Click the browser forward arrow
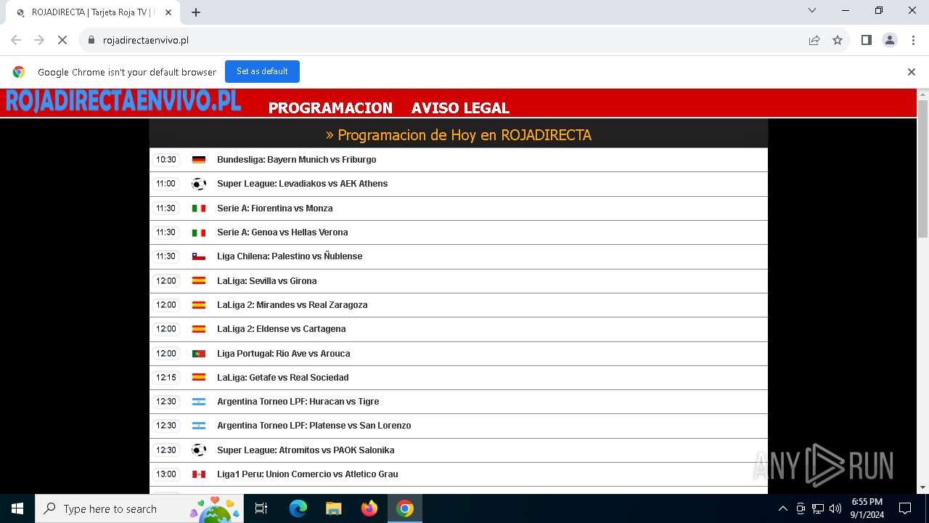929x523 pixels. coord(39,40)
